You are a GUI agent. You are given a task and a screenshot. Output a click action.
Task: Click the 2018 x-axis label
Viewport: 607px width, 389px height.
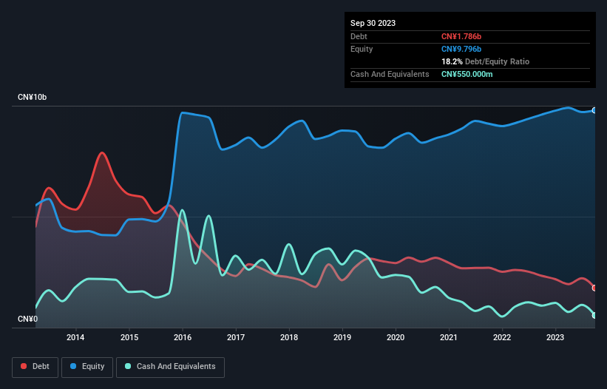289,337
